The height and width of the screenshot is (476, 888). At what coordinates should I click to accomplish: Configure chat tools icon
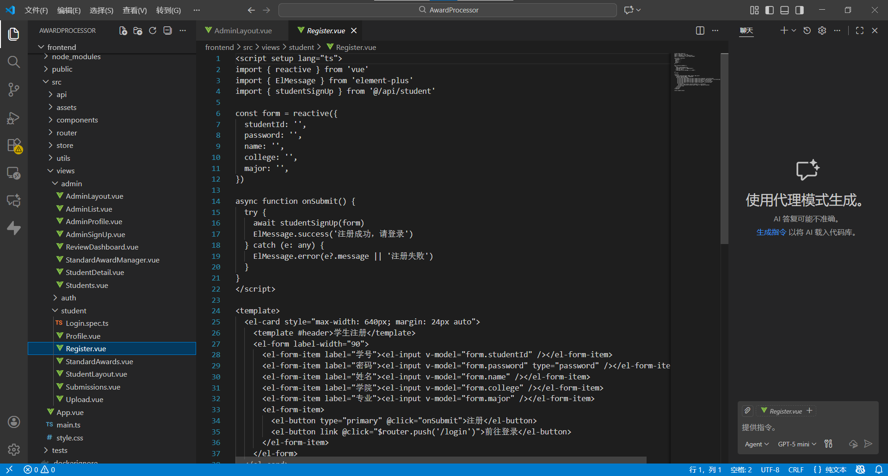(828, 444)
